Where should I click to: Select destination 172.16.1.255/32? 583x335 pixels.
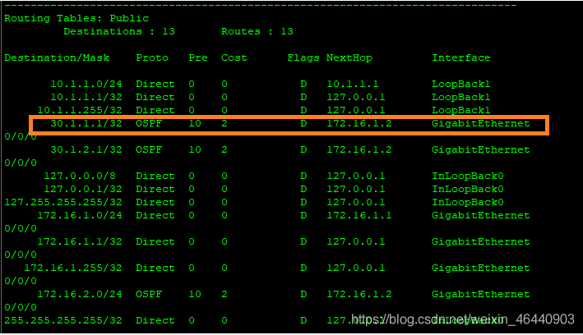tap(73, 268)
